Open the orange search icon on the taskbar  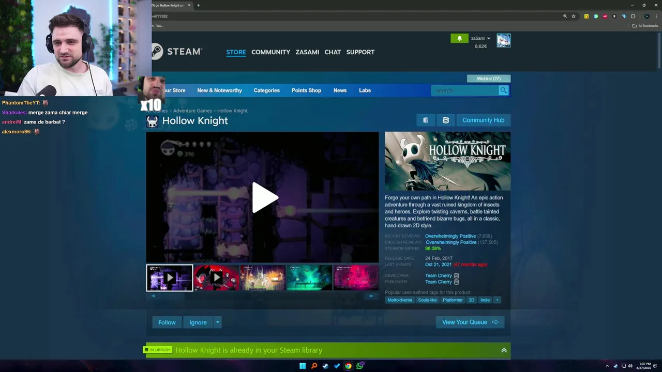pos(314,366)
